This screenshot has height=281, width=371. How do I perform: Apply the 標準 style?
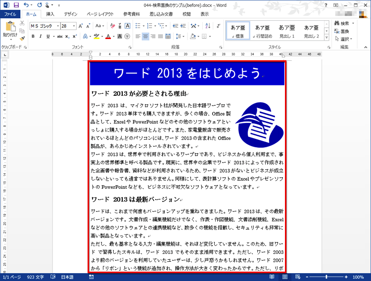[x=238, y=31]
